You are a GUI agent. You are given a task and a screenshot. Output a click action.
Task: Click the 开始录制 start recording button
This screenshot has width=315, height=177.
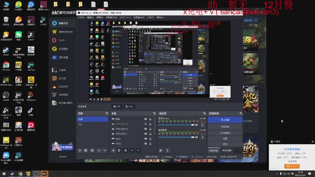[x=225, y=127]
